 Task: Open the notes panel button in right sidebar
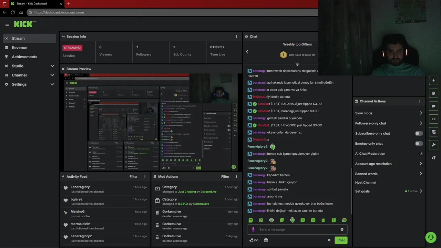433,93
